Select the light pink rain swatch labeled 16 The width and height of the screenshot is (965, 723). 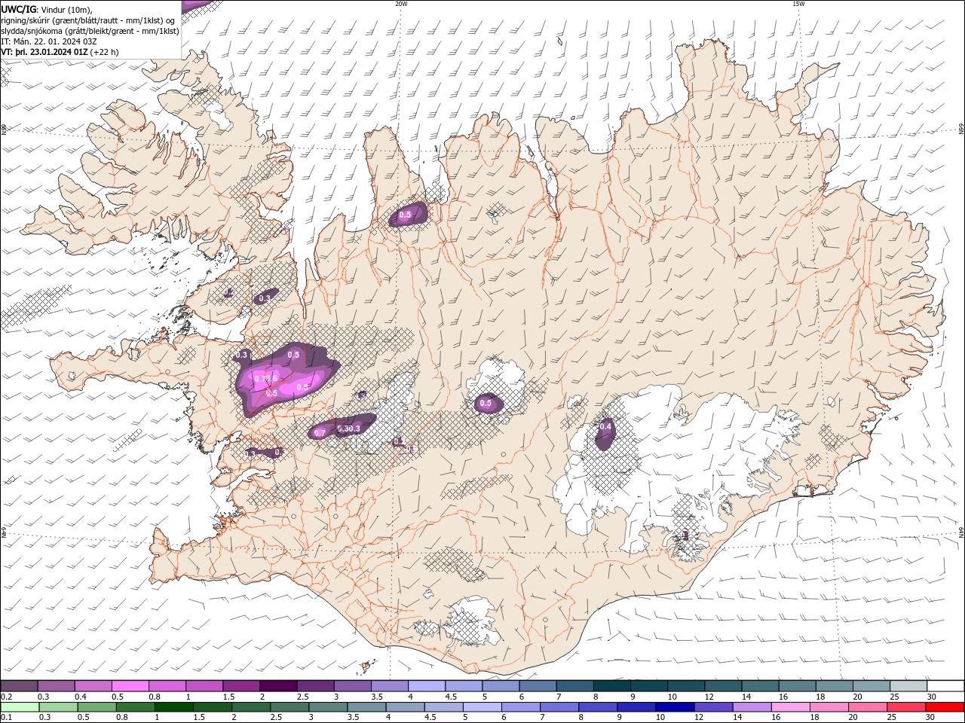(x=790, y=707)
